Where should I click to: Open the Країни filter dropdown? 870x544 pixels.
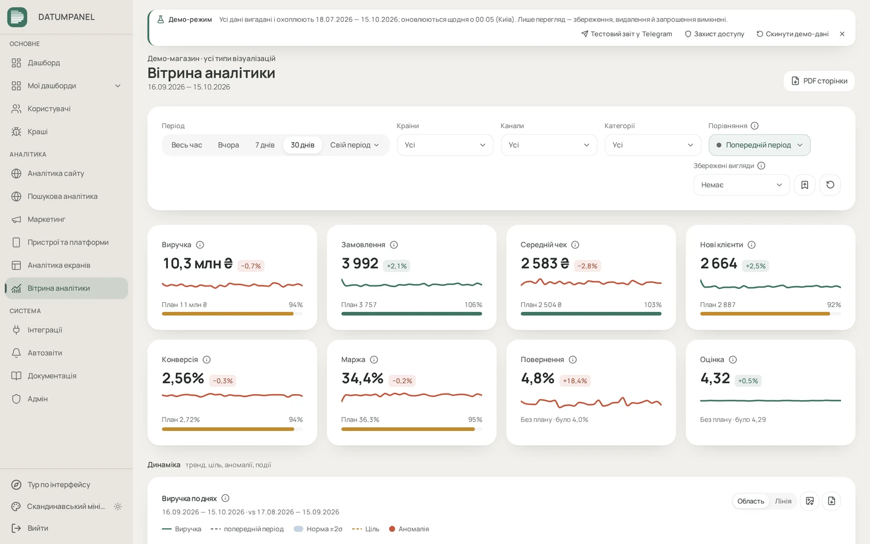pos(445,145)
